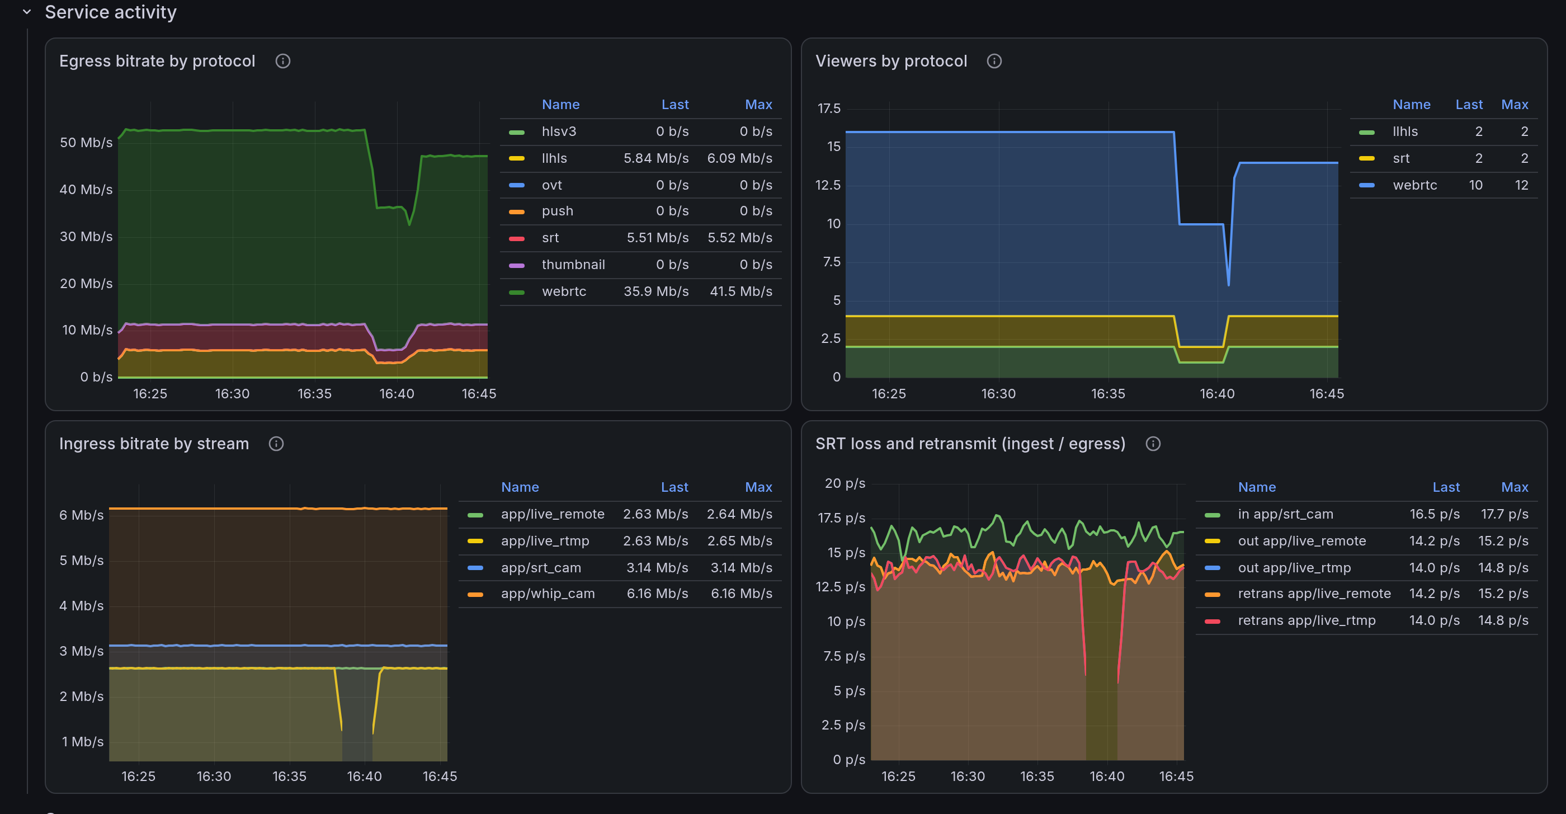Sort SRT loss legend by Max column

pos(1515,487)
